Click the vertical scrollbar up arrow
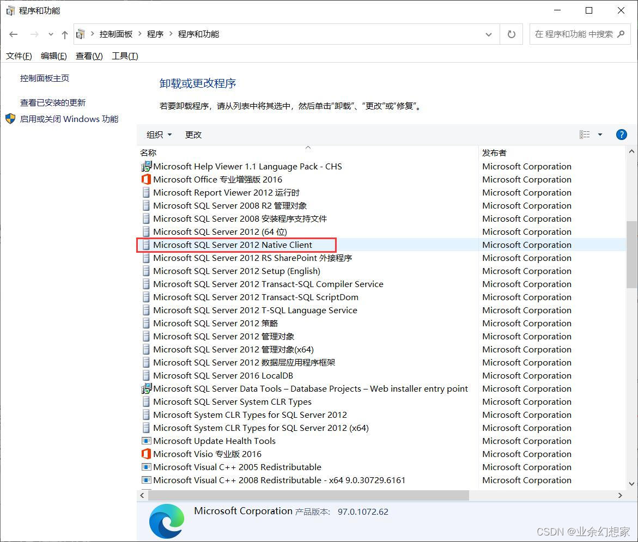638x542 pixels. (631, 151)
